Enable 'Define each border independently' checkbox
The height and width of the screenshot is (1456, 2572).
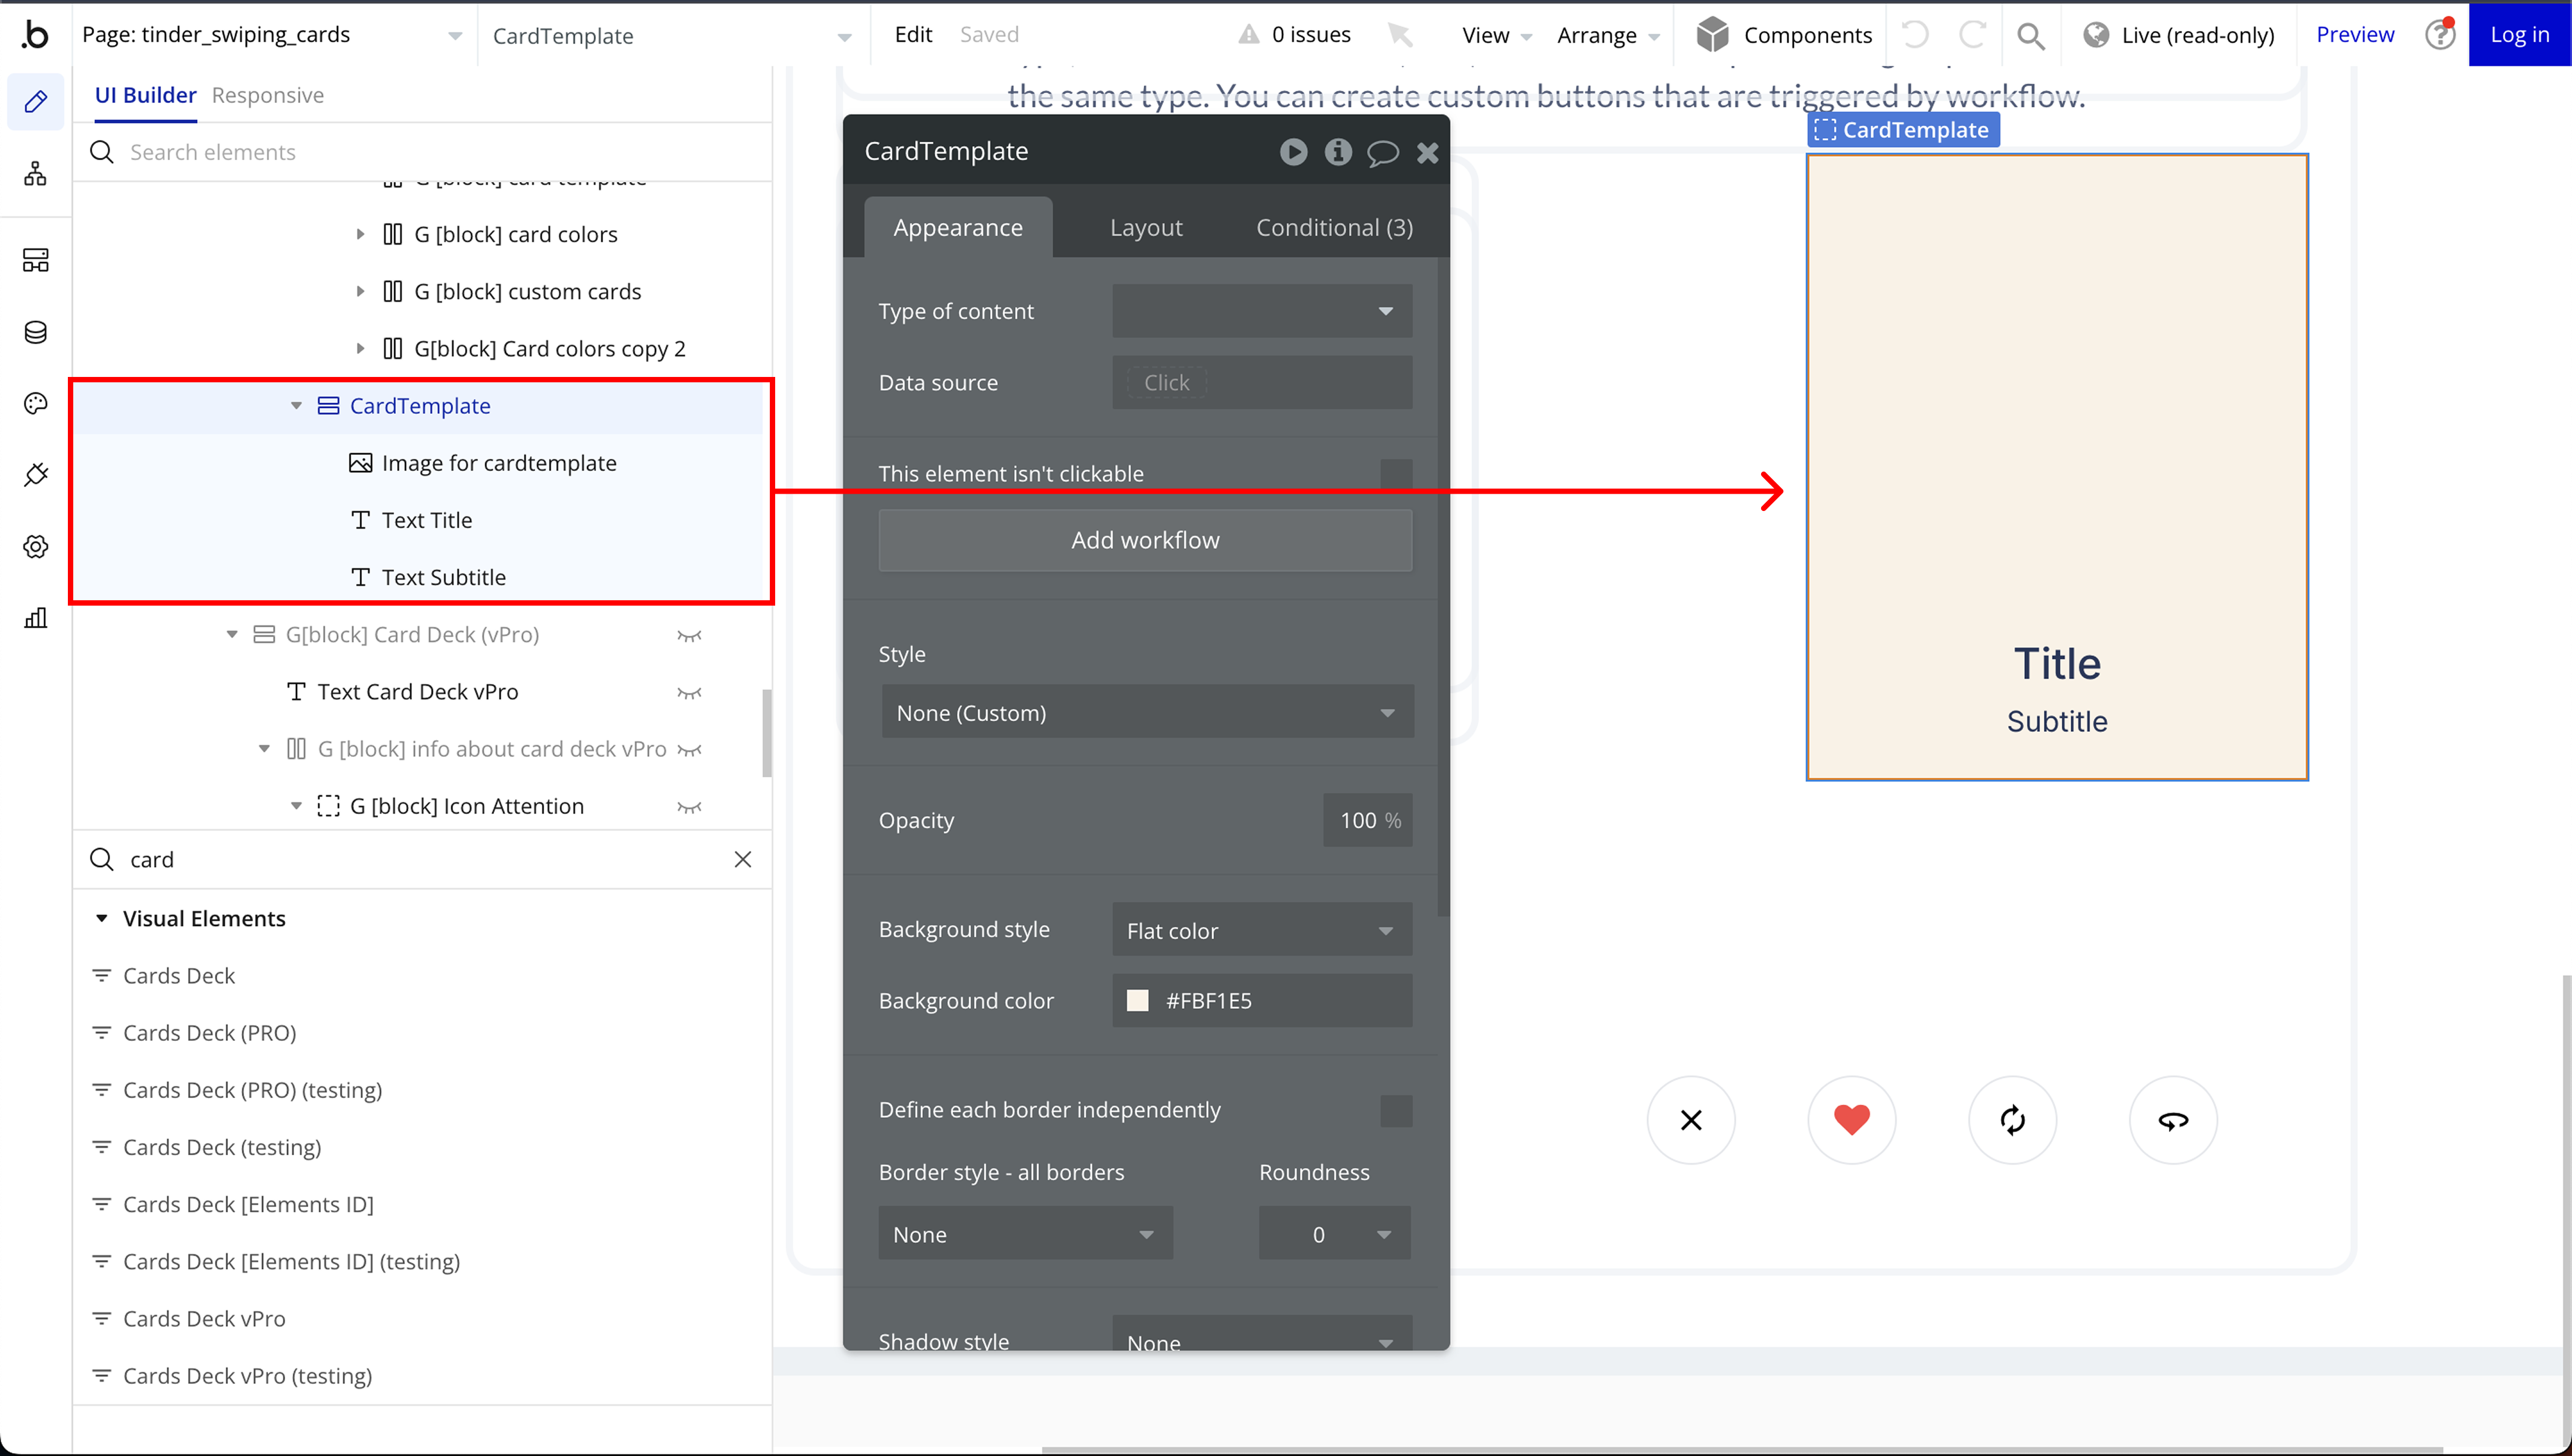click(1396, 1110)
